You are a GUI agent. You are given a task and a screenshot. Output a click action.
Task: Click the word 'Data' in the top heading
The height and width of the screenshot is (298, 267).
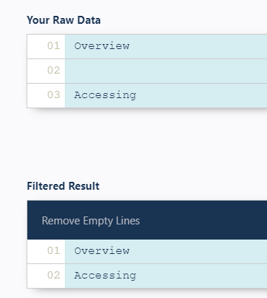point(89,20)
